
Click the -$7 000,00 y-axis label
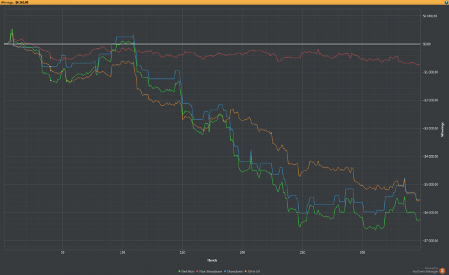coord(430,240)
